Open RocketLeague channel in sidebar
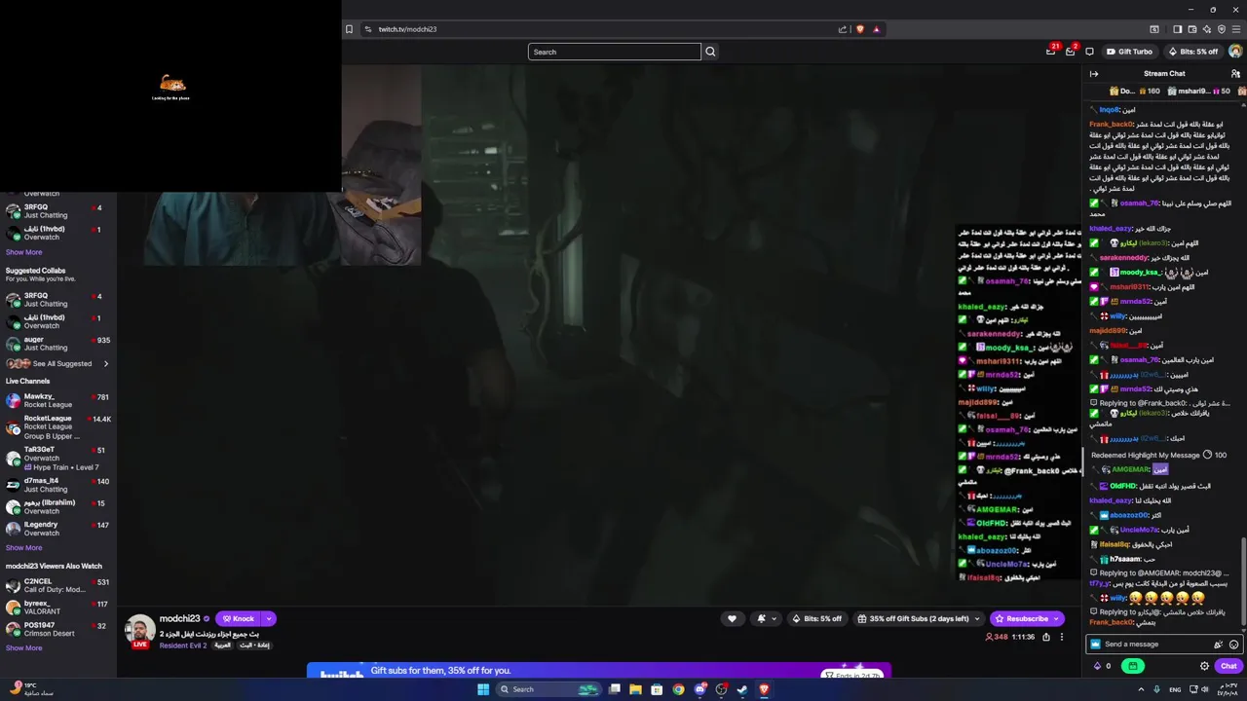The width and height of the screenshot is (1247, 701). 58,426
